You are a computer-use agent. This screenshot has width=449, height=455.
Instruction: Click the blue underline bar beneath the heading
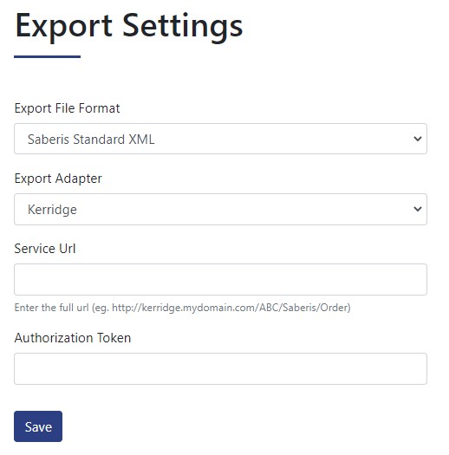tap(47, 56)
